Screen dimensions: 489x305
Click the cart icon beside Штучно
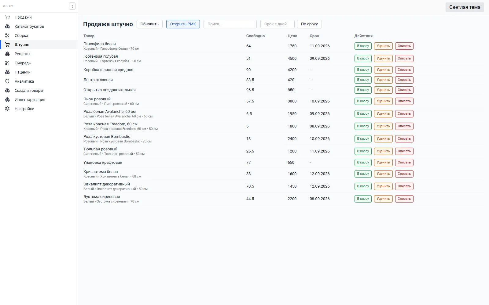coord(7,45)
